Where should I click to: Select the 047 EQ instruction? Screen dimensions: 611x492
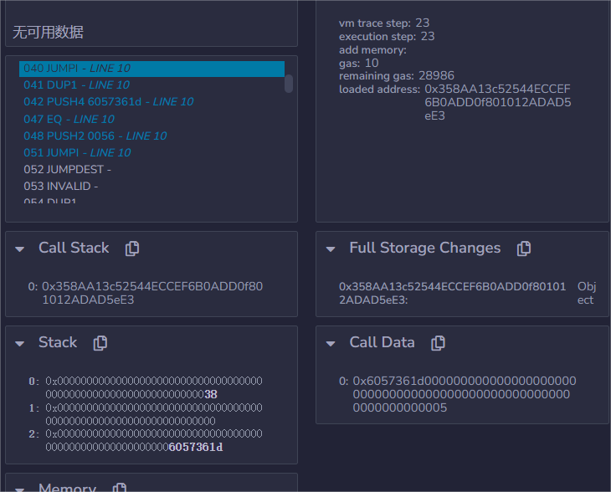point(69,120)
